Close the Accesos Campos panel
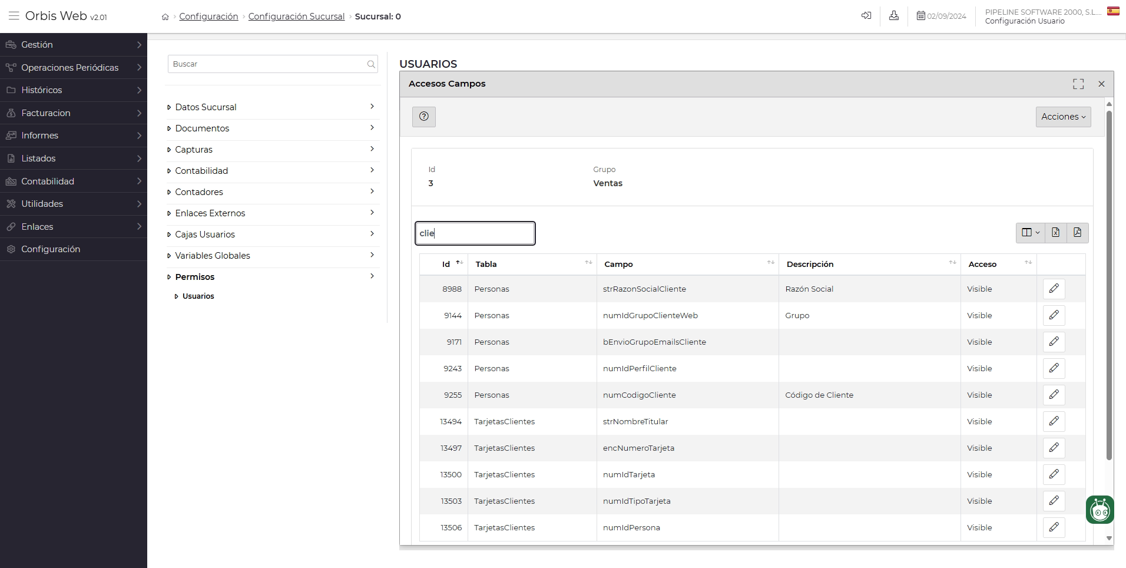The height and width of the screenshot is (568, 1126). pyautogui.click(x=1101, y=84)
